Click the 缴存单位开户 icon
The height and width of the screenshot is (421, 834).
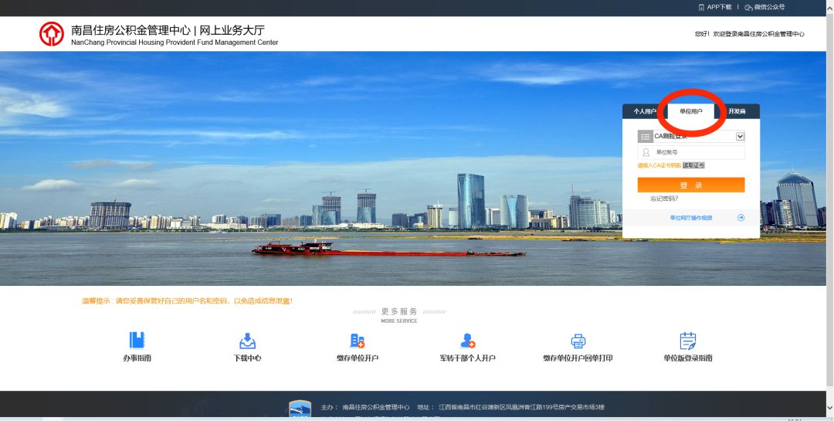(358, 341)
